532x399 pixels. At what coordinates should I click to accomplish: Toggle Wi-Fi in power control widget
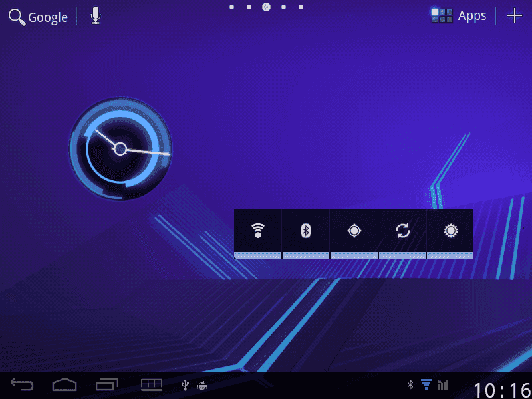[258, 234]
